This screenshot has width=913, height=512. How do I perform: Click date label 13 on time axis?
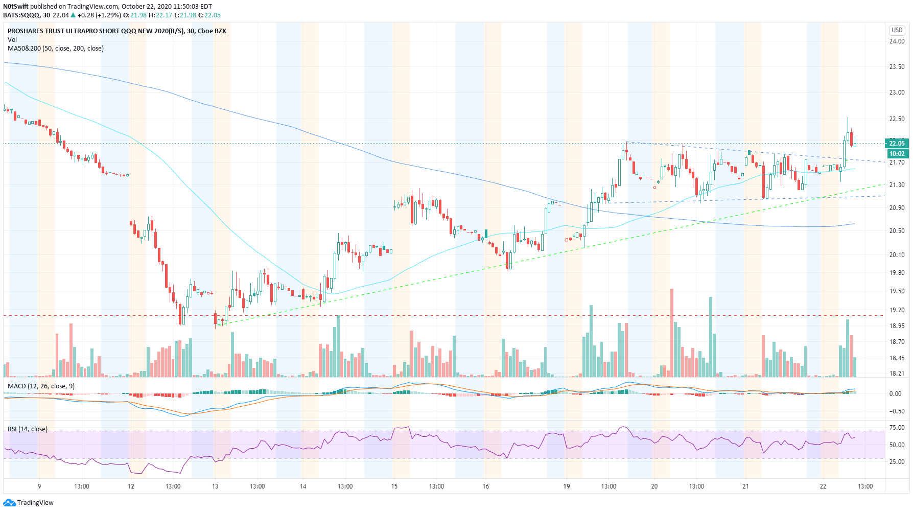tap(215, 486)
